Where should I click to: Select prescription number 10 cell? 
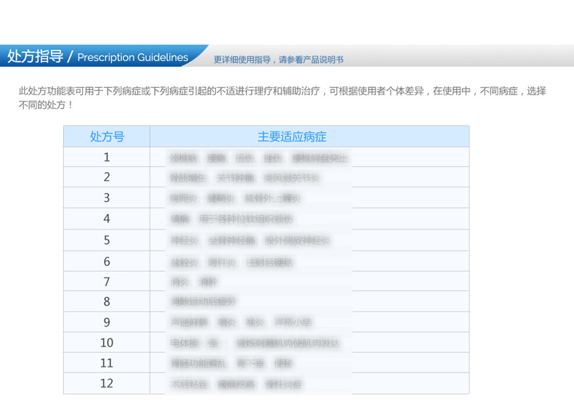tap(107, 343)
